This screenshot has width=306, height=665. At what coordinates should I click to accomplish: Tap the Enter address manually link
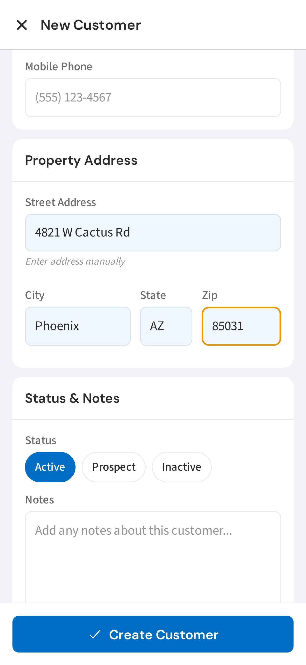point(75,261)
